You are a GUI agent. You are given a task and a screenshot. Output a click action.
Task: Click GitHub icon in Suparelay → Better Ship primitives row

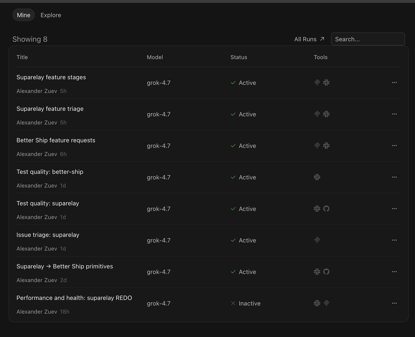326,272
